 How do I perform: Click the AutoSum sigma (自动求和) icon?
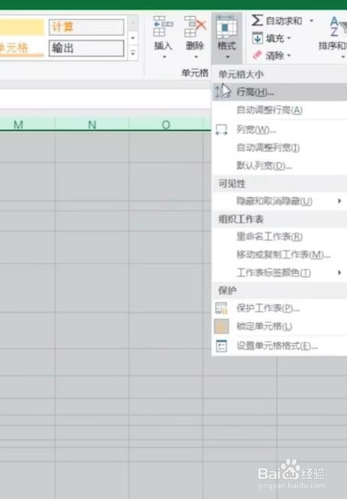257,21
